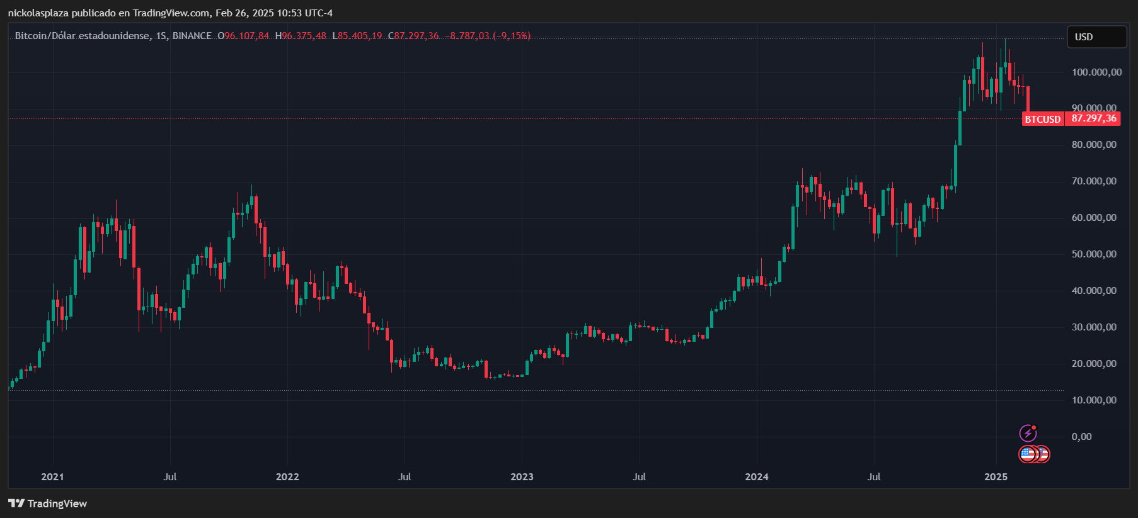1138x518 pixels.
Task: Click the 10.000,00 price axis label
Action: (1094, 400)
